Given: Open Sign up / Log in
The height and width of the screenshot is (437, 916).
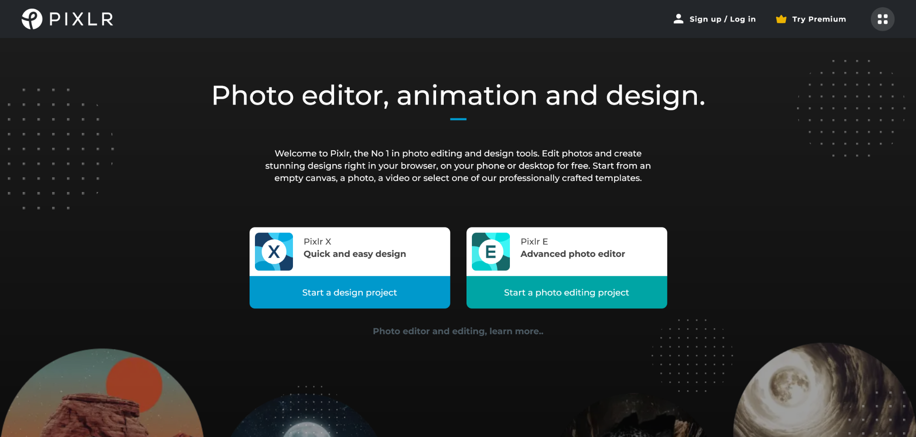Looking at the screenshot, I should pos(722,19).
